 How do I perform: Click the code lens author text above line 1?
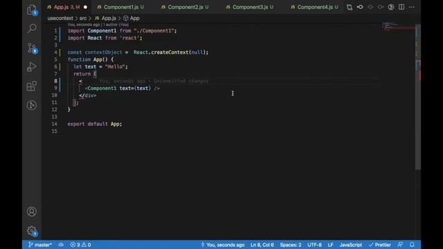coord(98,25)
